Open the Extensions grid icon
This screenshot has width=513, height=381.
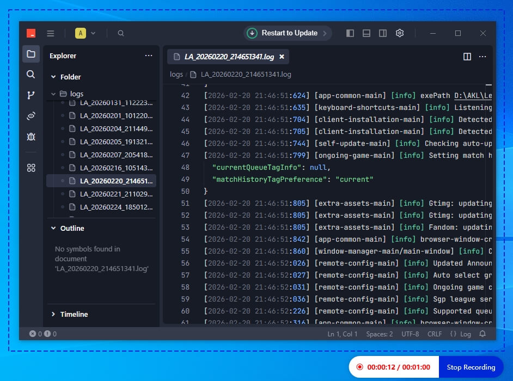pos(31,168)
